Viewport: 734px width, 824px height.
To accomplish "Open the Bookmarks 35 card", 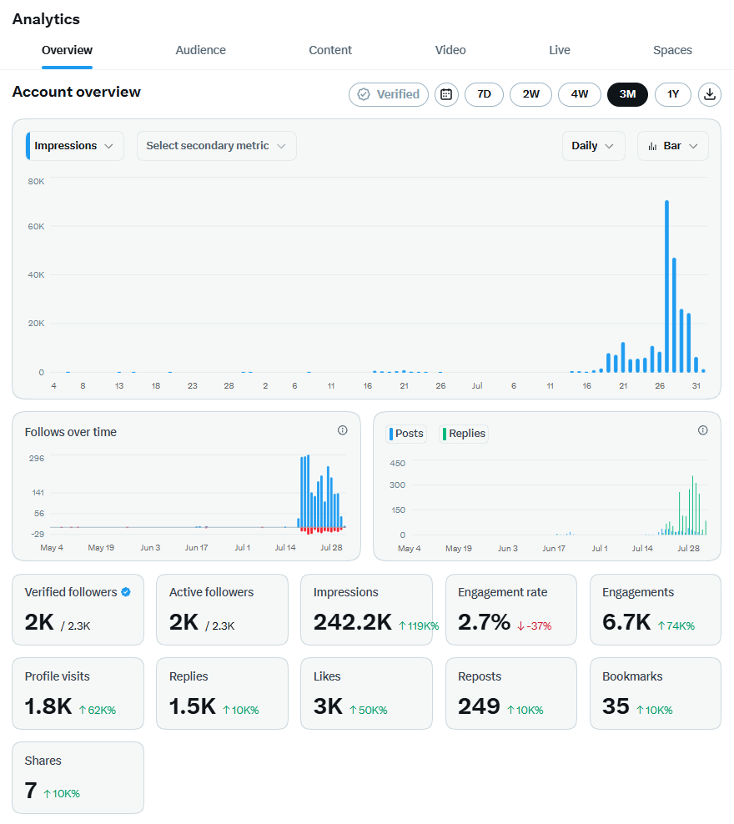I will tap(656, 694).
